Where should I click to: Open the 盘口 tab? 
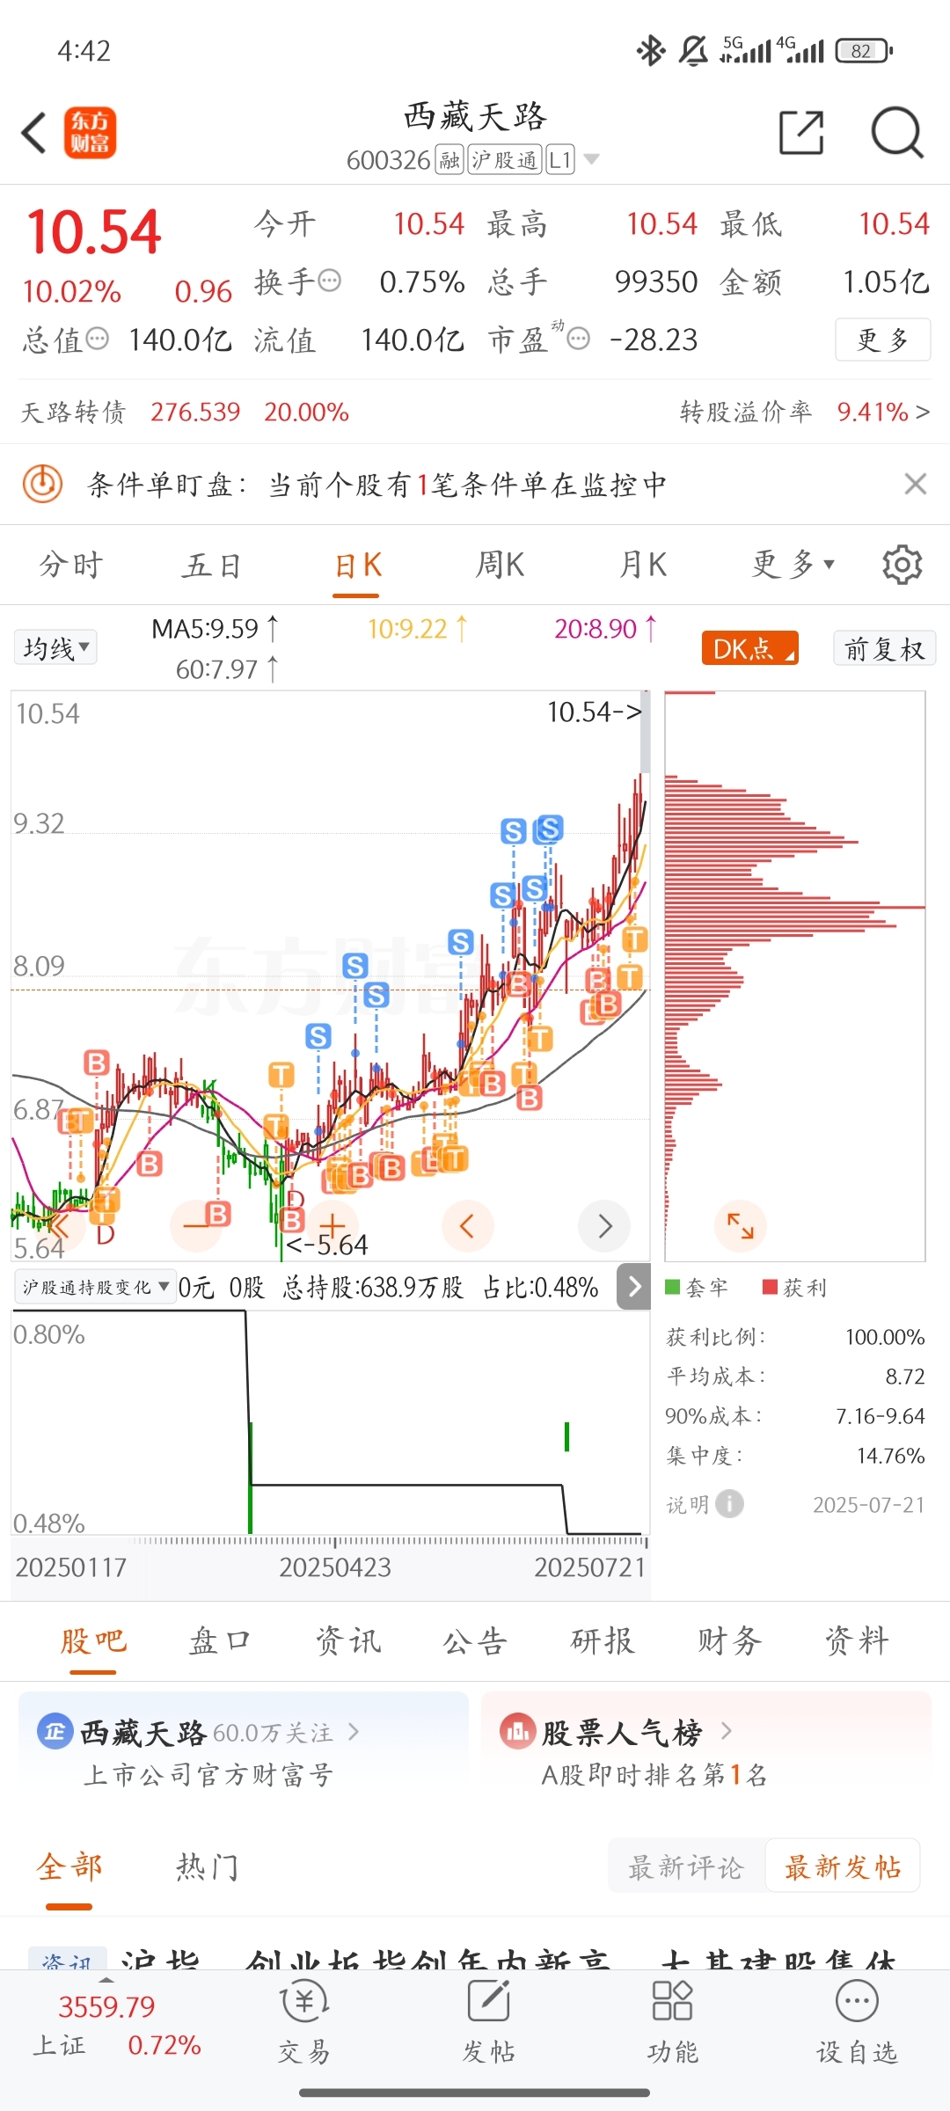[x=221, y=1641]
